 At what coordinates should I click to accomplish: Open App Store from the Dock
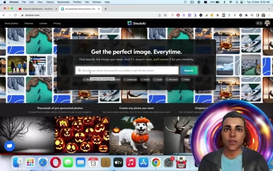(143, 162)
